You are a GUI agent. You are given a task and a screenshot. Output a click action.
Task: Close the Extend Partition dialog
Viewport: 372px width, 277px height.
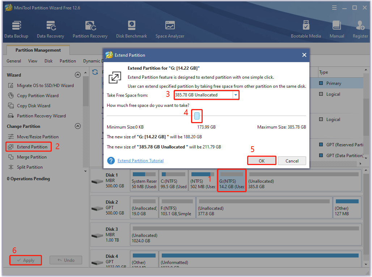coord(304,55)
